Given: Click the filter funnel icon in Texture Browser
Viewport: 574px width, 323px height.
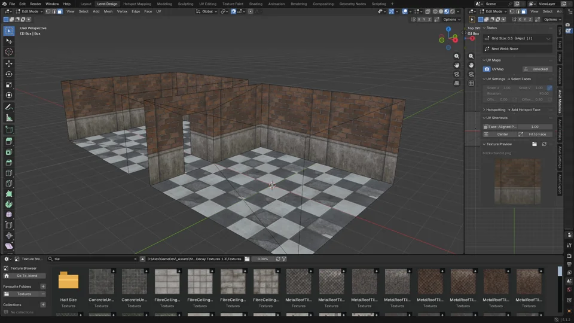Looking at the screenshot, I should pyautogui.click(x=284, y=259).
